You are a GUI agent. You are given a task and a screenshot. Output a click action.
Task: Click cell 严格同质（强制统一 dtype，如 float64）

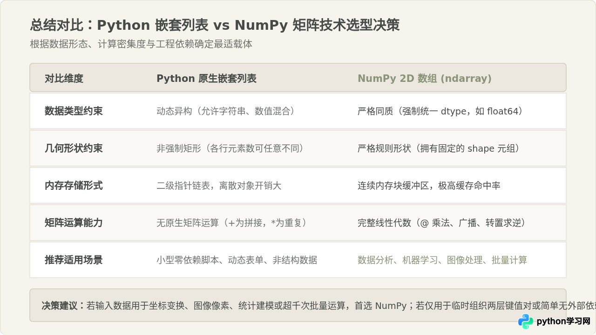440,111
